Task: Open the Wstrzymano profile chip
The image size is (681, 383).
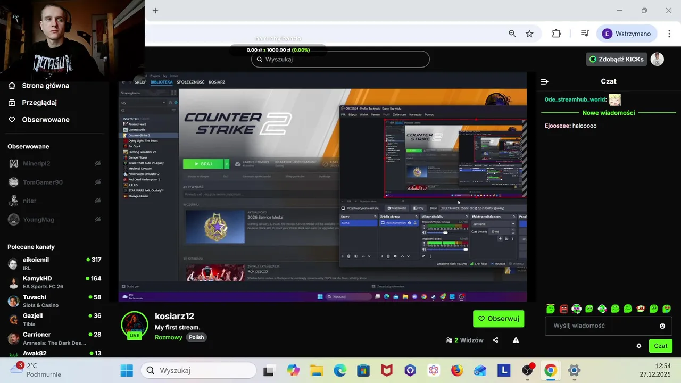Action: pyautogui.click(x=627, y=34)
